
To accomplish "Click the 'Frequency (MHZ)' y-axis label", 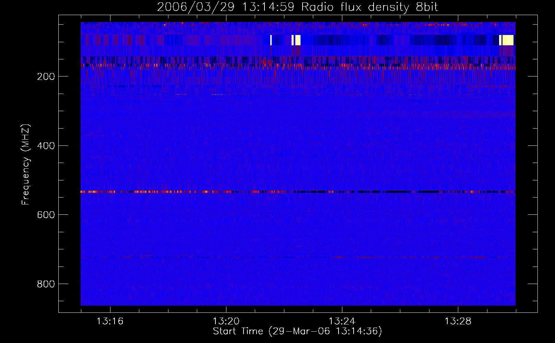I will coord(26,165).
